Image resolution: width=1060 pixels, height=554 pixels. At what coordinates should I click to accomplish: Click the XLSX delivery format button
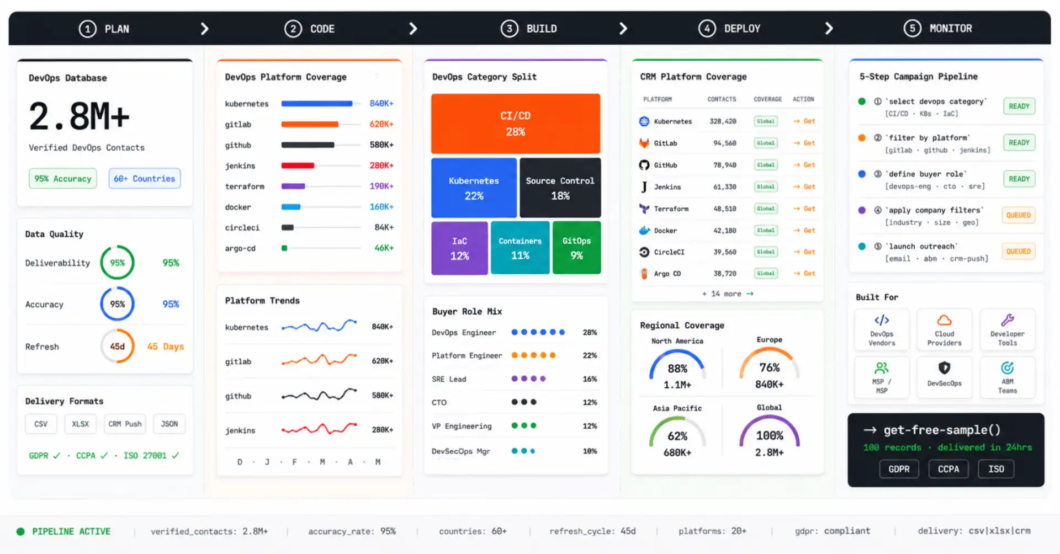pos(81,424)
